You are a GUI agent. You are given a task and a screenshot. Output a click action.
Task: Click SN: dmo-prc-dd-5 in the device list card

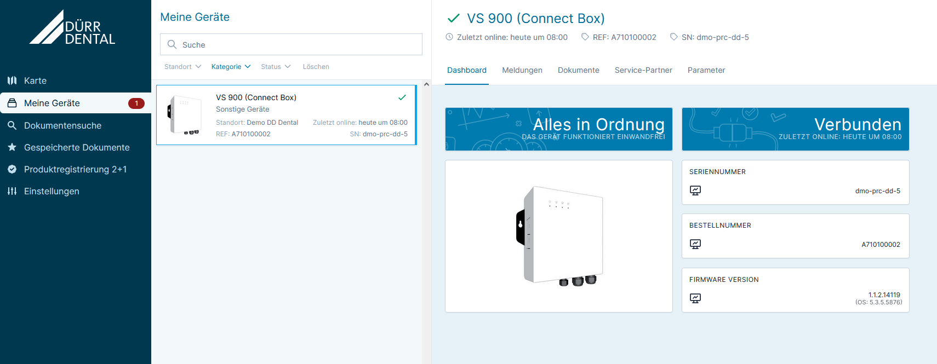(x=379, y=134)
